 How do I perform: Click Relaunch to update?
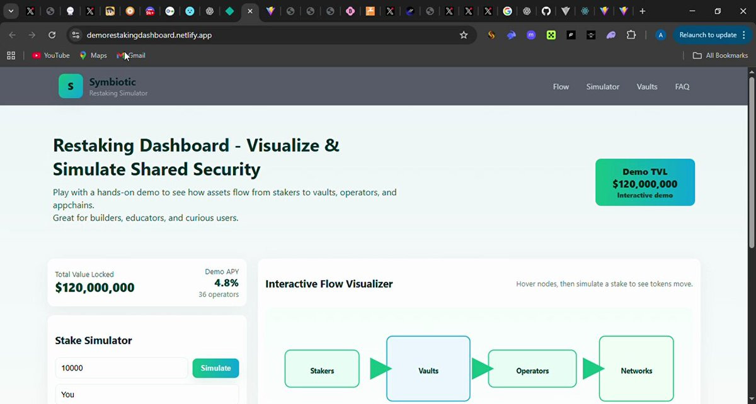coord(708,35)
